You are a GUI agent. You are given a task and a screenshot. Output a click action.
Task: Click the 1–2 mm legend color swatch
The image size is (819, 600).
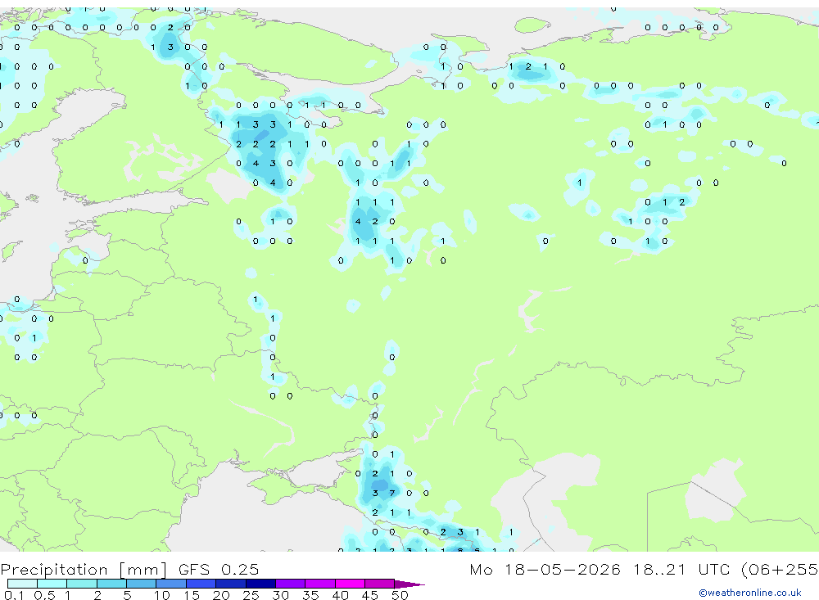point(82,584)
